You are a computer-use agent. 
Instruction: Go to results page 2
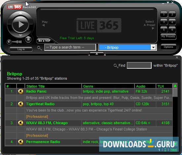point(165,150)
